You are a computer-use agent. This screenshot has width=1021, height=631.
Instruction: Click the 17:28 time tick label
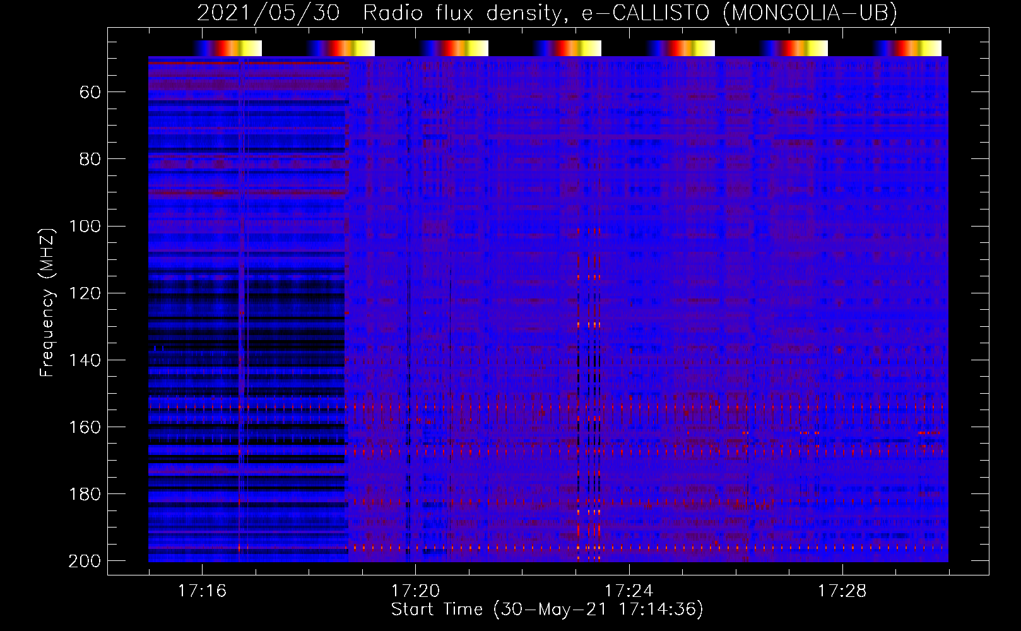(x=842, y=591)
